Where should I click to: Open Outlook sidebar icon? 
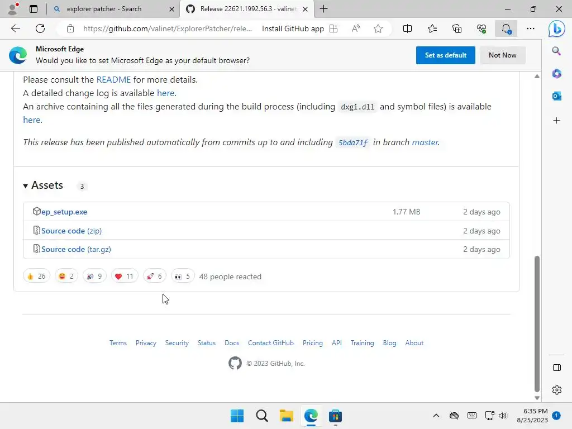557,96
